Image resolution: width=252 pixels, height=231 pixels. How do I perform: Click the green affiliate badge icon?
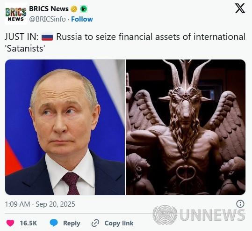pos(84,9)
